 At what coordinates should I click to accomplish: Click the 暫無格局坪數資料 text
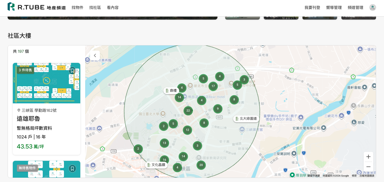coord(34,128)
